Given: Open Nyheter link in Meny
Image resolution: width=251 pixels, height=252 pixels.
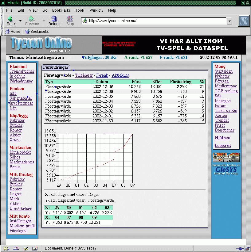Looking at the screenshot, I should coord(222,76).
